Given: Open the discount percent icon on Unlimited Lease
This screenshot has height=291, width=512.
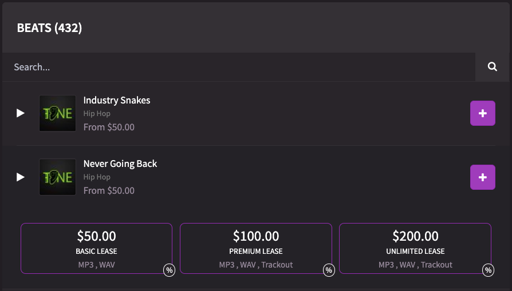Looking at the screenshot, I should [x=488, y=270].
